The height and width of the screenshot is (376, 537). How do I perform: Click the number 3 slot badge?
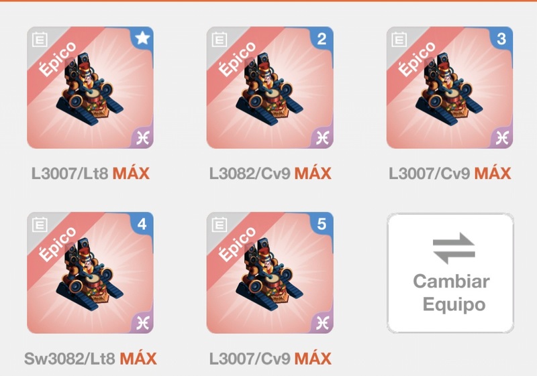click(501, 39)
